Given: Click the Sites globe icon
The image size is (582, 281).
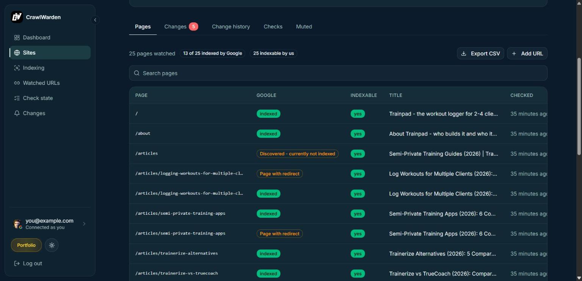Looking at the screenshot, I should click(x=17, y=53).
